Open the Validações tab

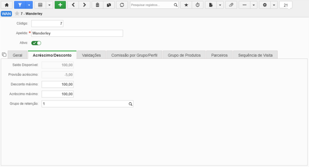click(91, 55)
